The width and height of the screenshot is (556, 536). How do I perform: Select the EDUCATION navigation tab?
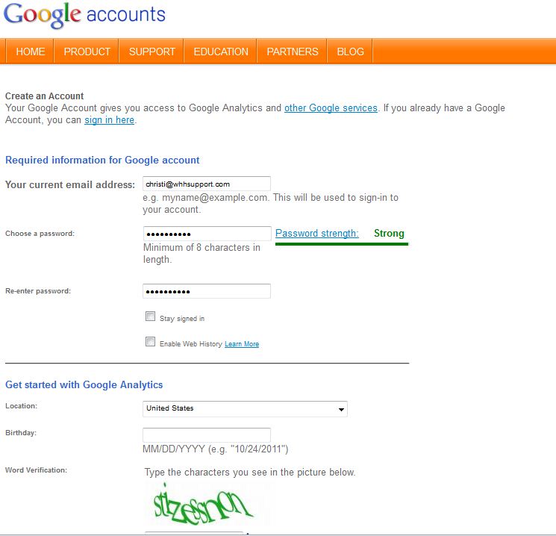(x=221, y=52)
